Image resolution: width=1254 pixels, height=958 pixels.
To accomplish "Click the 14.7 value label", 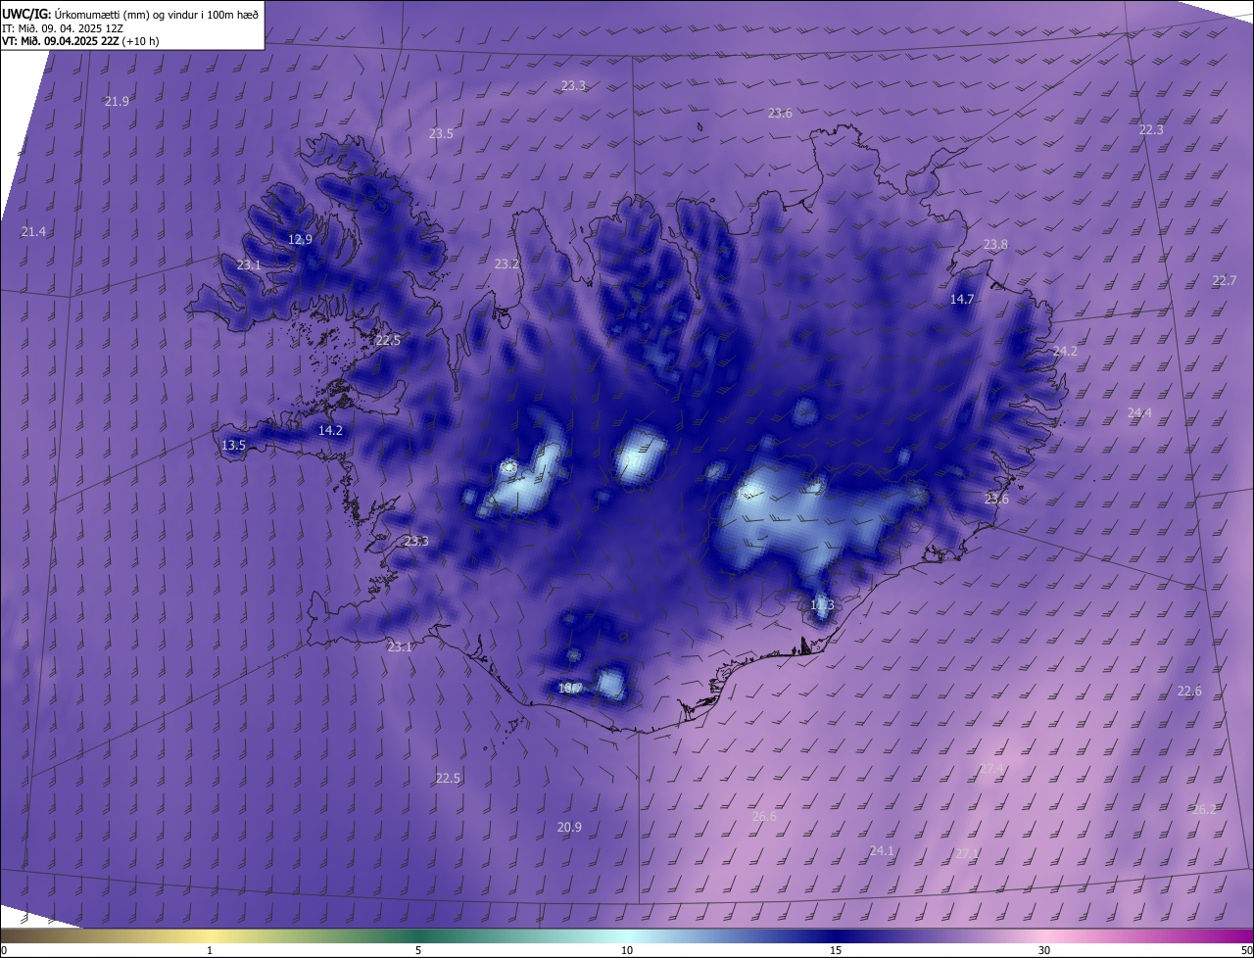I will point(962,299).
